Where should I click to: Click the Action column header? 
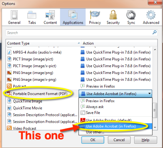click(120, 43)
